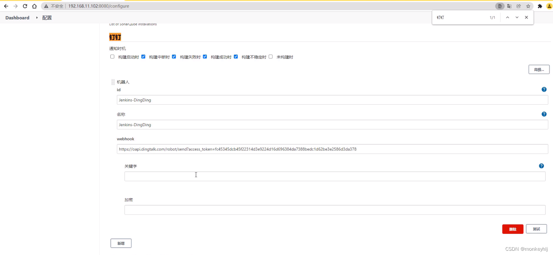Go back with the browser back arrow
553x255 pixels.
pos(6,6)
